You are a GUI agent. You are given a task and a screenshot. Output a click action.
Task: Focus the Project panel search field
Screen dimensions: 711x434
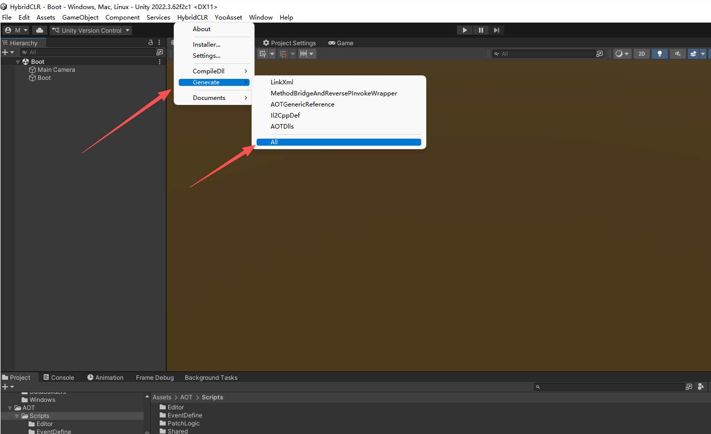pos(610,387)
